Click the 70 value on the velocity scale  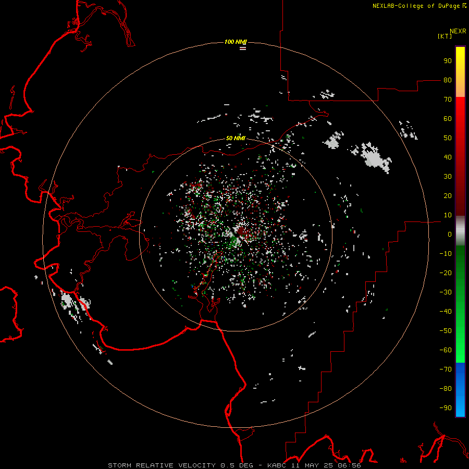click(448, 100)
